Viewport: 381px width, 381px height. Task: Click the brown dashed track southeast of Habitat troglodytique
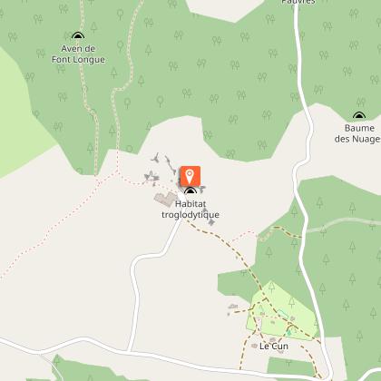233,247
